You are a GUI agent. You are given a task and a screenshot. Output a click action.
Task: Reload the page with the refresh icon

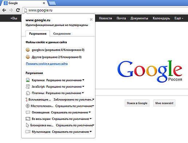tap(18, 10)
